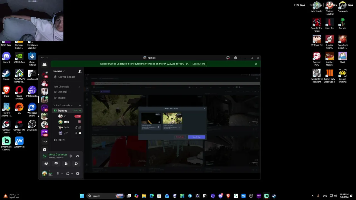Collapse the Voice Channels category
356x200 pixels.
(x=63, y=105)
